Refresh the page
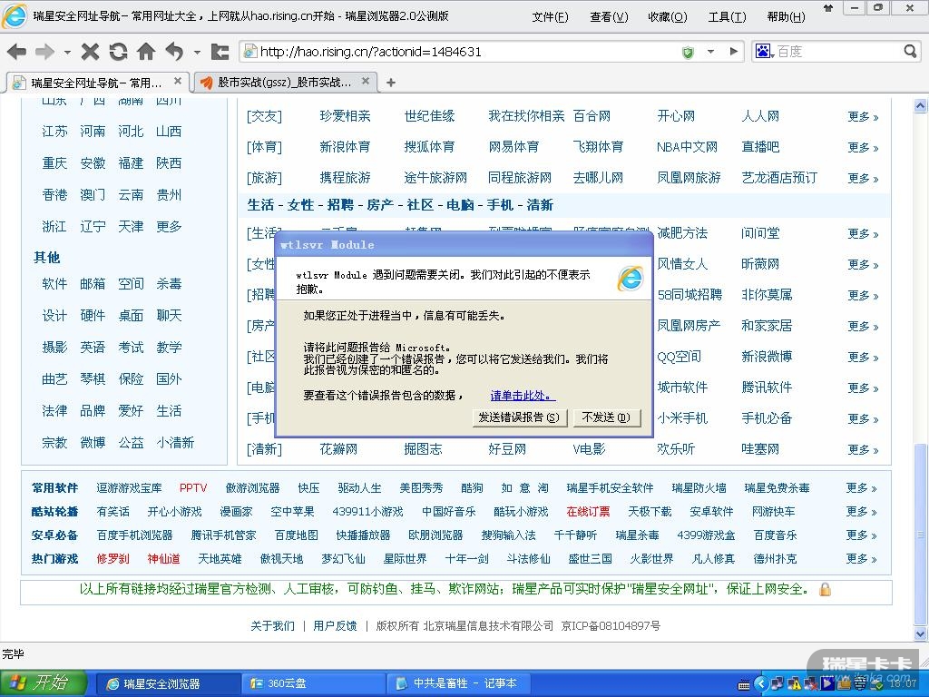 pos(118,52)
